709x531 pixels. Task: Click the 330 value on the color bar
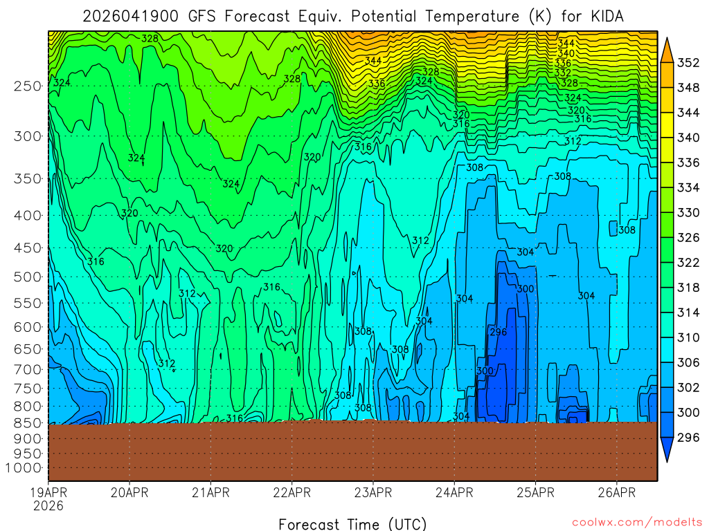[688, 212]
